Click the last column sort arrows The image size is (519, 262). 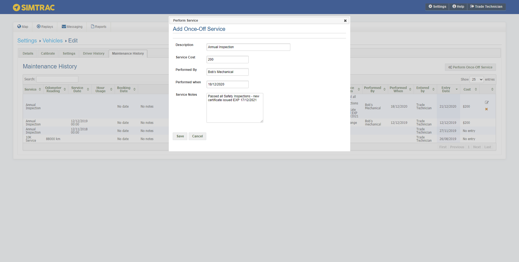(x=492, y=89)
